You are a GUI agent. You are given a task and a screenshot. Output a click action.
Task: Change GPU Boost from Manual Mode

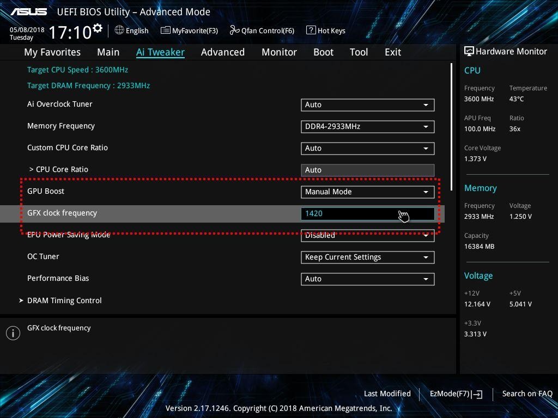[x=367, y=192]
